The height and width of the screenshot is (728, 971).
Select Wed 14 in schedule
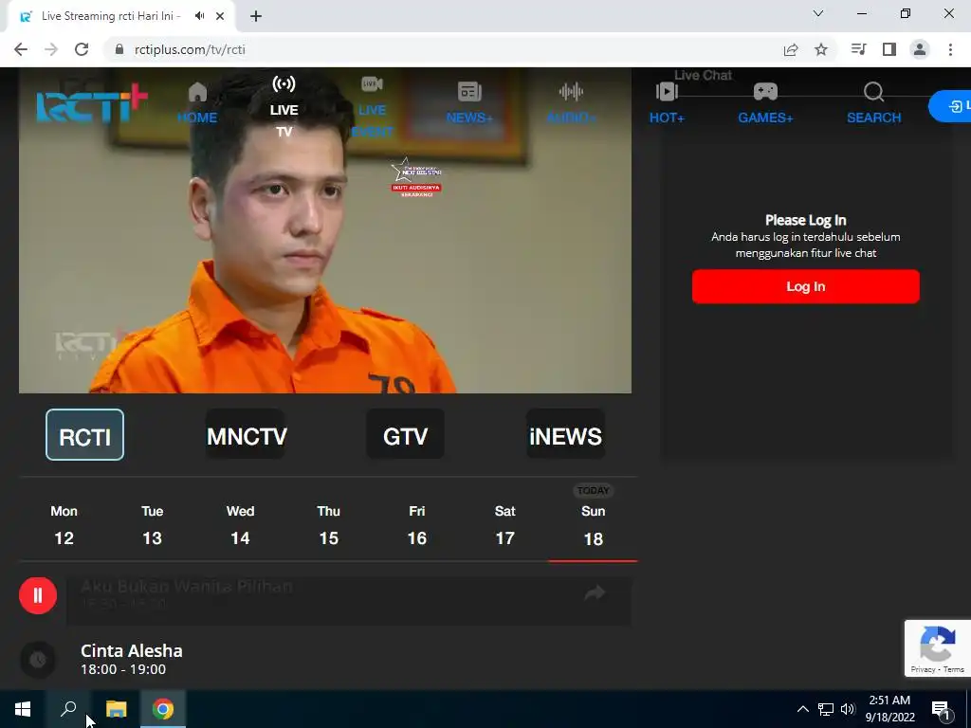click(240, 525)
